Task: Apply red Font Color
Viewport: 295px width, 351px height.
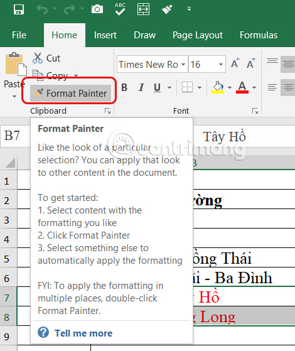Action: pyautogui.click(x=242, y=87)
